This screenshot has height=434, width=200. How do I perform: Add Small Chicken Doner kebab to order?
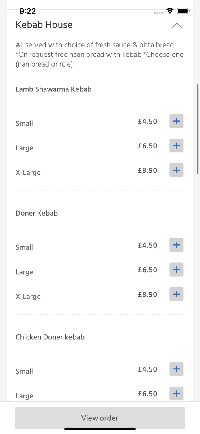tap(176, 369)
